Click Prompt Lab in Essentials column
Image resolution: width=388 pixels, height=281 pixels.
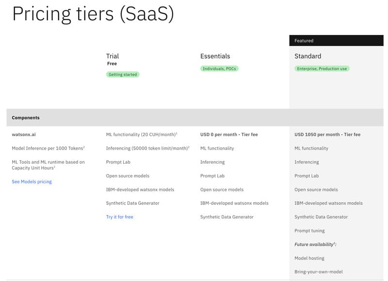coord(213,175)
